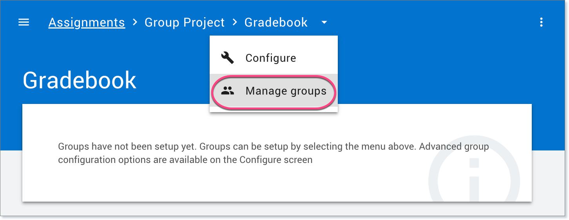This screenshot has width=569, height=220.
Task: Click empty blue header right of the dropdown
Action: (x=431, y=59)
